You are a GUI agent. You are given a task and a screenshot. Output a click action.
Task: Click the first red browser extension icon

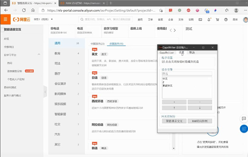[170, 10]
